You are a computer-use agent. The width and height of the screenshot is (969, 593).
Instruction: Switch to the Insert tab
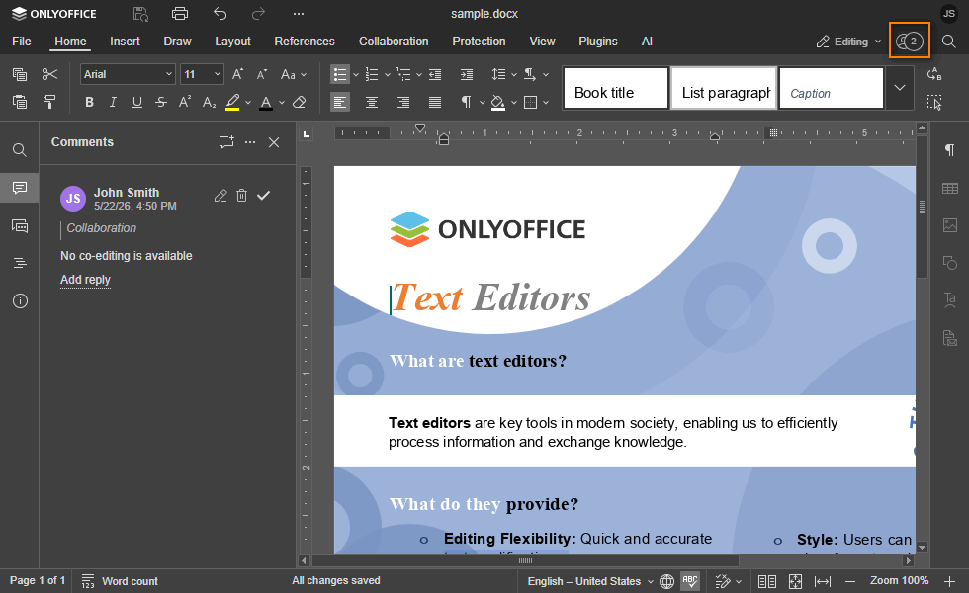click(x=125, y=42)
